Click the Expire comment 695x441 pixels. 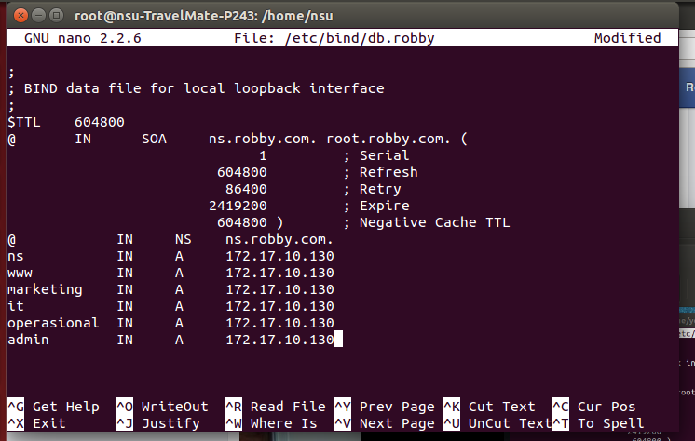pyautogui.click(x=376, y=206)
